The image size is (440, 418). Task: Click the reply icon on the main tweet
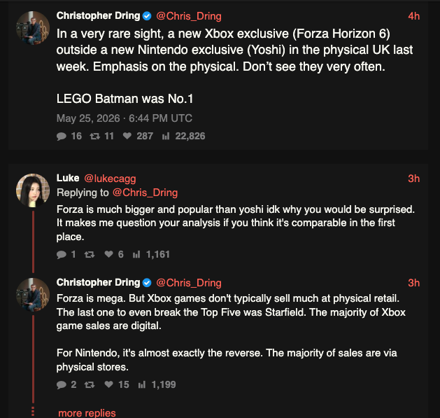tap(61, 137)
